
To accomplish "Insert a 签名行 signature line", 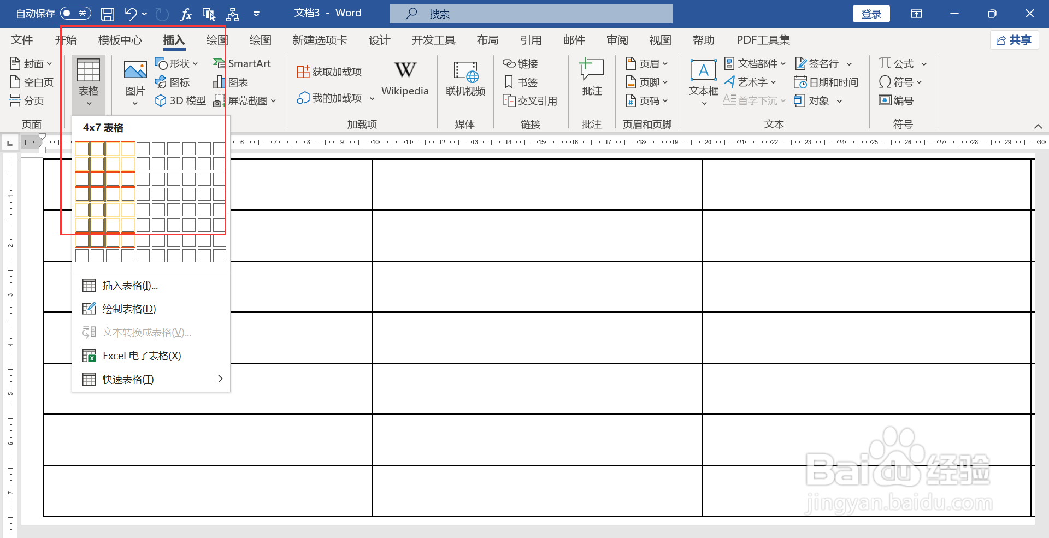I will tap(823, 64).
